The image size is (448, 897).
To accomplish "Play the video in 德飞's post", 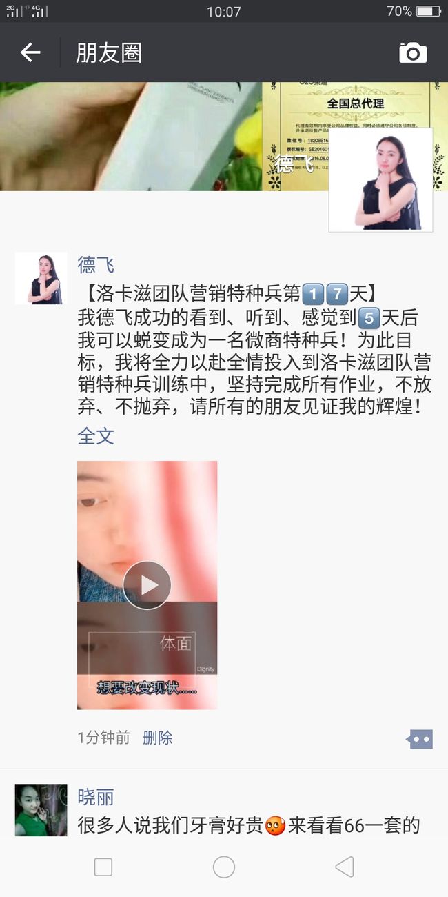I will [x=147, y=585].
